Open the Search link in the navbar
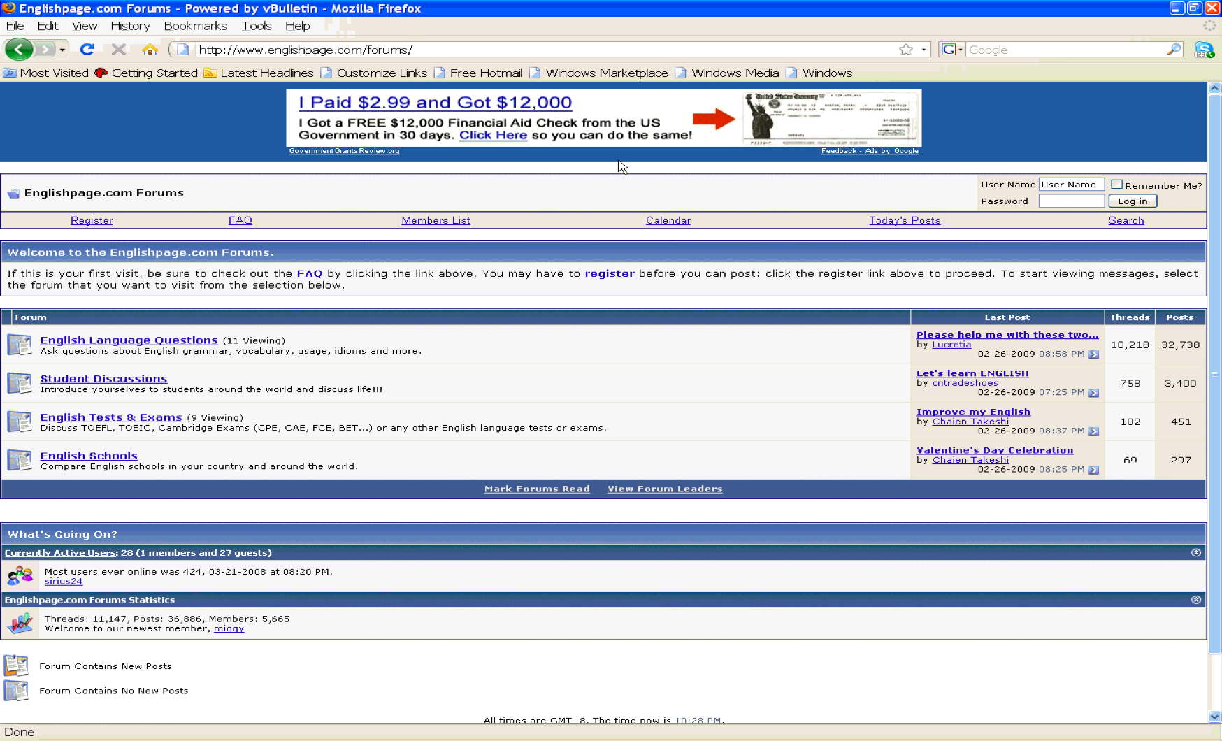This screenshot has width=1222, height=741. pyautogui.click(x=1126, y=220)
